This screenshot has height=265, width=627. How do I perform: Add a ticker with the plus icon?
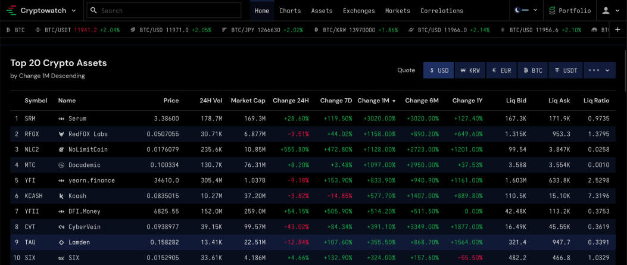point(617,30)
